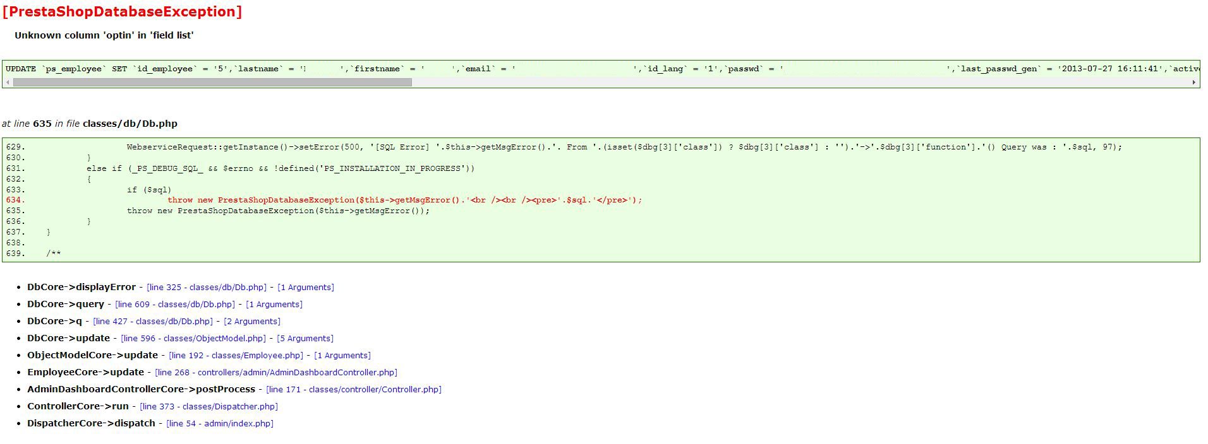This screenshot has width=1208, height=444.
Task: Click code line 629 WebserviceRequest::getInstance
Action: tap(624, 147)
